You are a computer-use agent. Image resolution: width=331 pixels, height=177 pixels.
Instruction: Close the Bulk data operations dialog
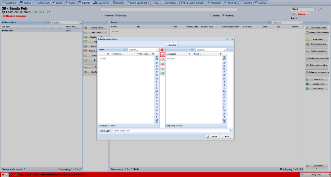pos(232,39)
